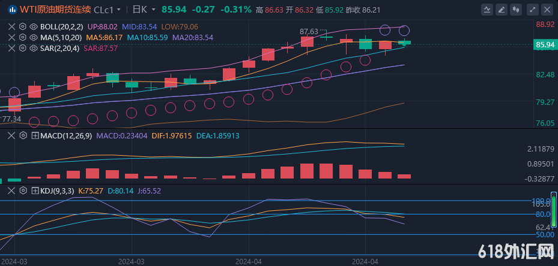558x266 pixels.
Task: Remove the BOLL indicator
Action: tap(12, 26)
